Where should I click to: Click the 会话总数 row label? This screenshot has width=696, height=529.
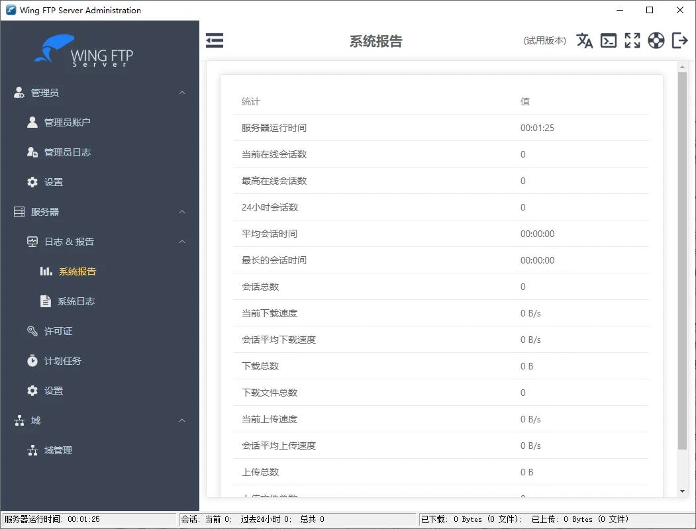(x=260, y=287)
